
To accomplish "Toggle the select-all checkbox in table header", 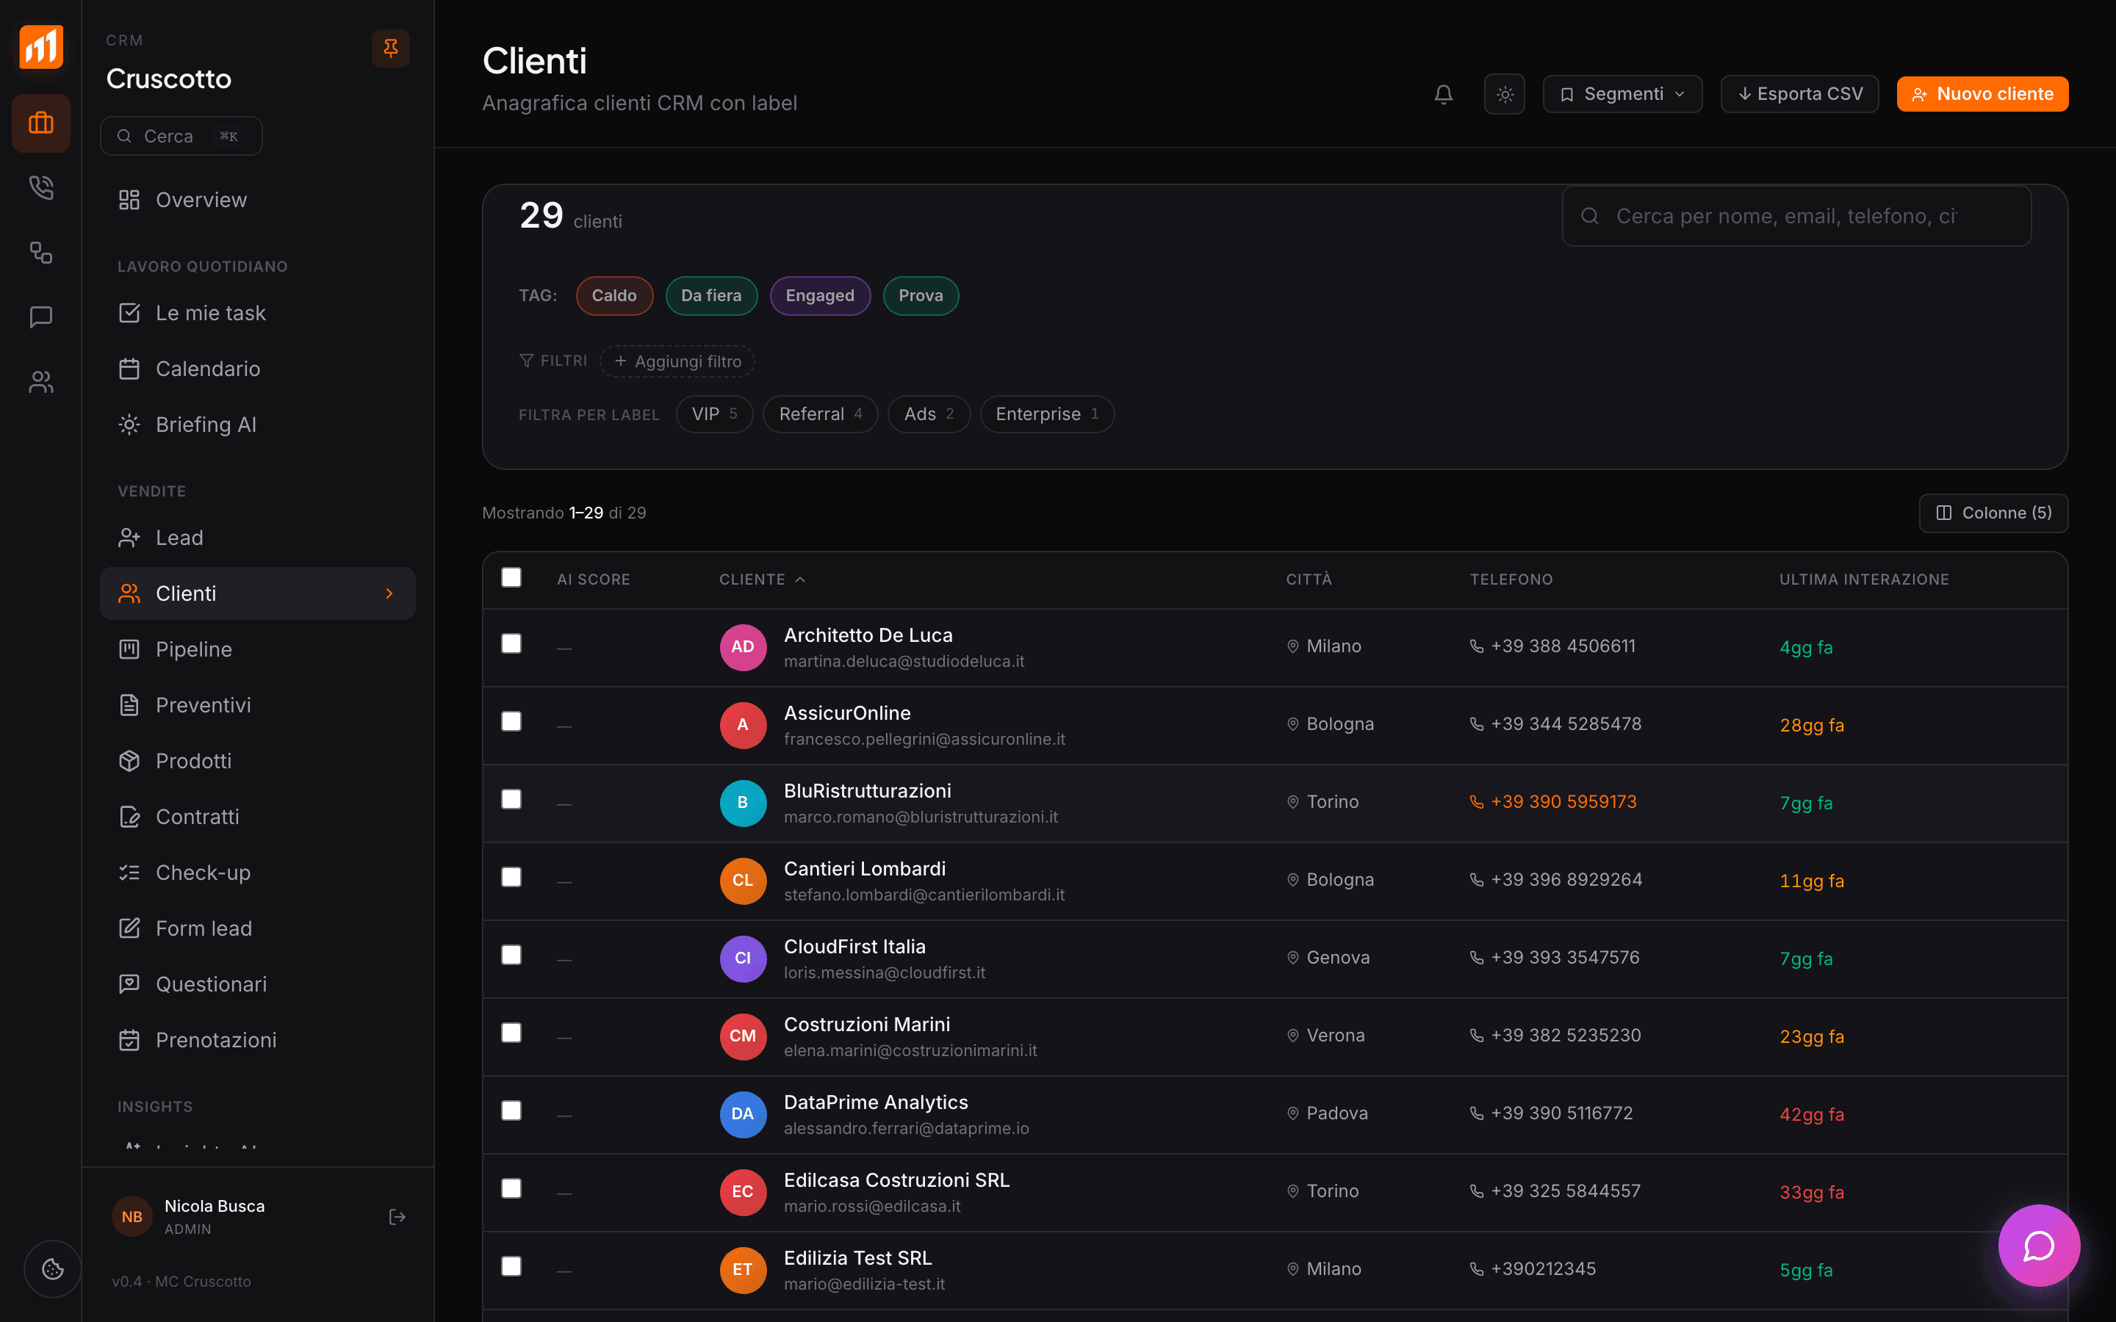I will point(511,577).
